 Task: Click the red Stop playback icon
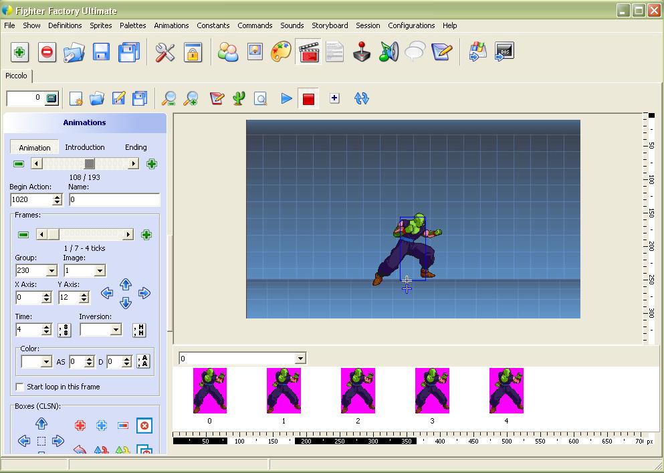pos(308,98)
